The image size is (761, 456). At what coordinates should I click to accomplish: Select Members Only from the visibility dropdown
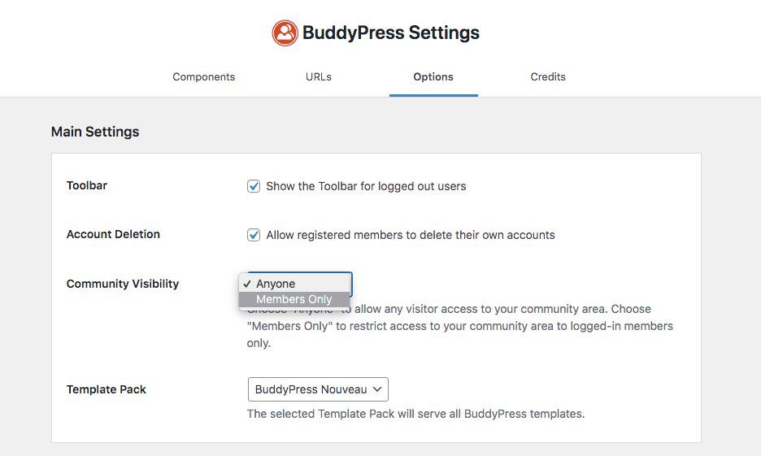(294, 299)
